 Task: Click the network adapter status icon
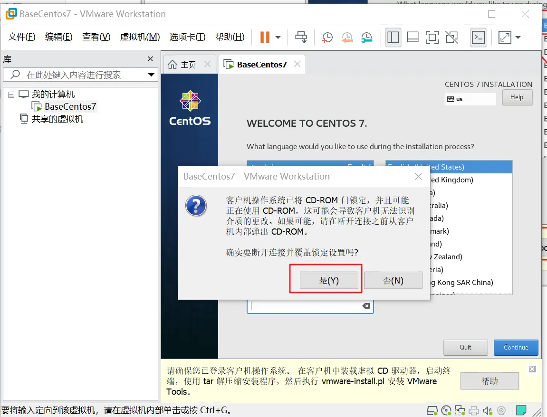[x=460, y=411]
